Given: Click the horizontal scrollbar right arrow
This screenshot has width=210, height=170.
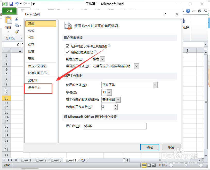Looking at the screenshot, I should click(199, 160).
